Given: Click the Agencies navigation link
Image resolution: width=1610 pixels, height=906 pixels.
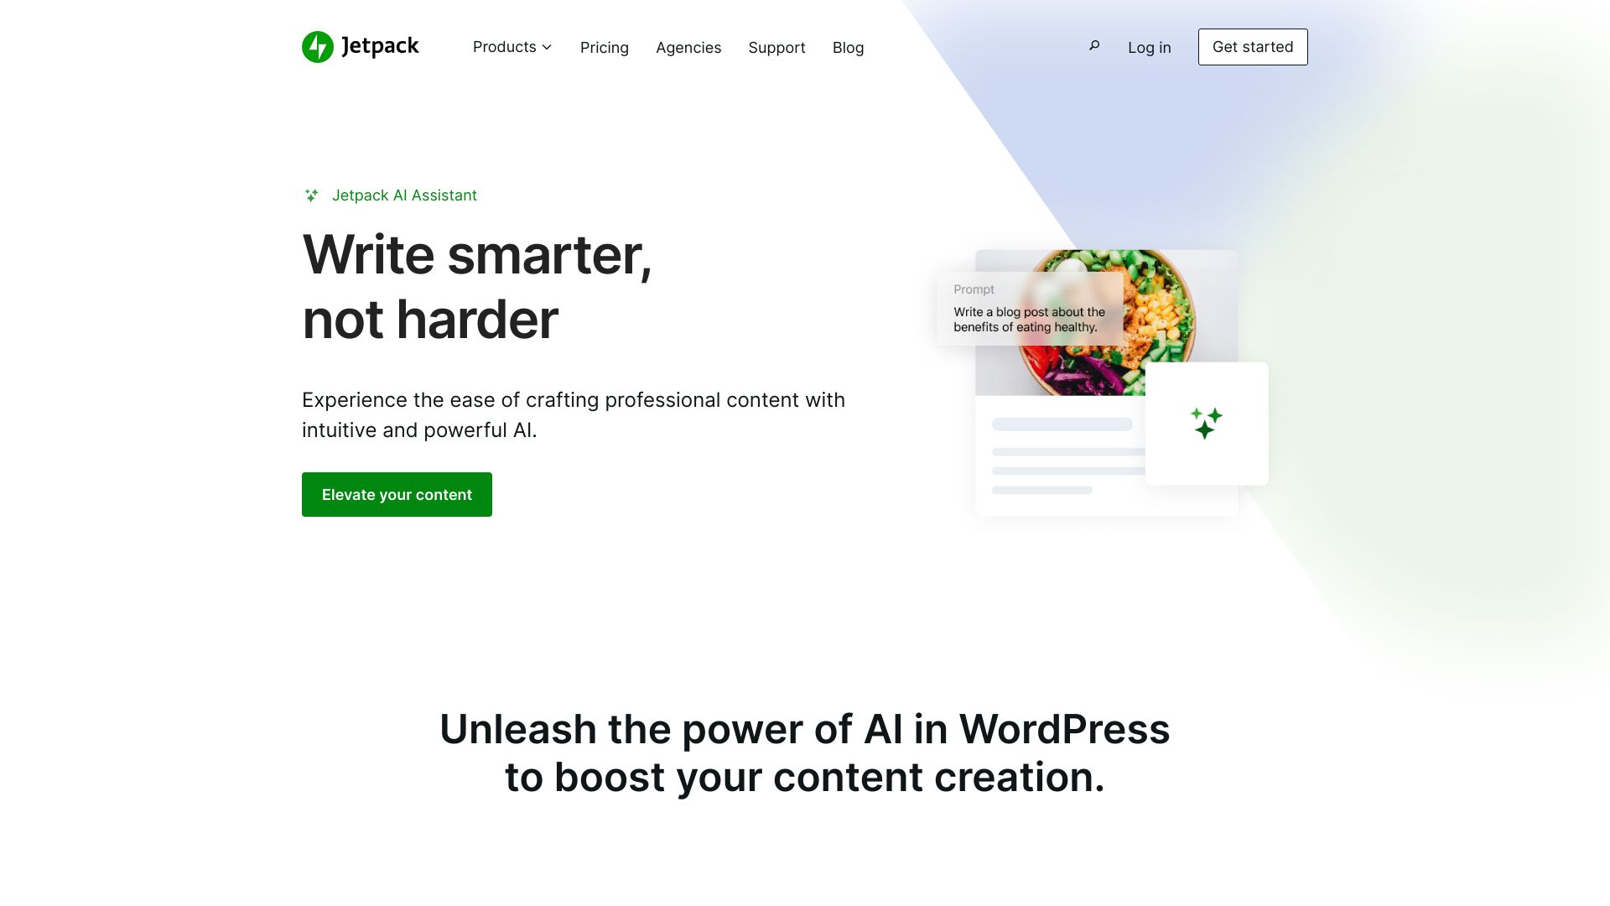Looking at the screenshot, I should point(688,46).
